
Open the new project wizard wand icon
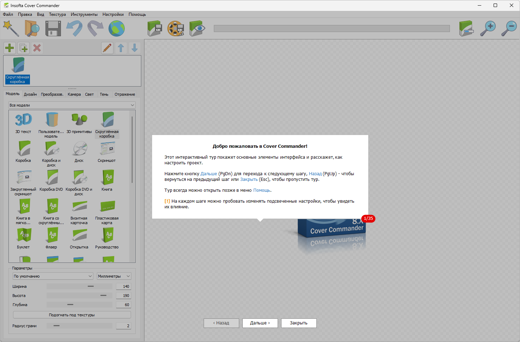click(x=11, y=28)
